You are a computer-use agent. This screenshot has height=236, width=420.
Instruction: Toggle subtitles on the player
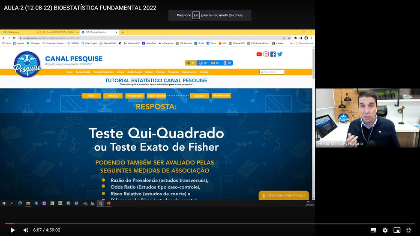click(x=373, y=230)
